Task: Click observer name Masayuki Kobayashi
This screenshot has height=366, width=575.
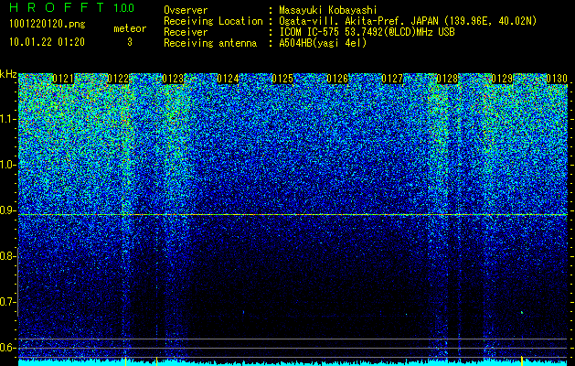Action: click(328, 10)
